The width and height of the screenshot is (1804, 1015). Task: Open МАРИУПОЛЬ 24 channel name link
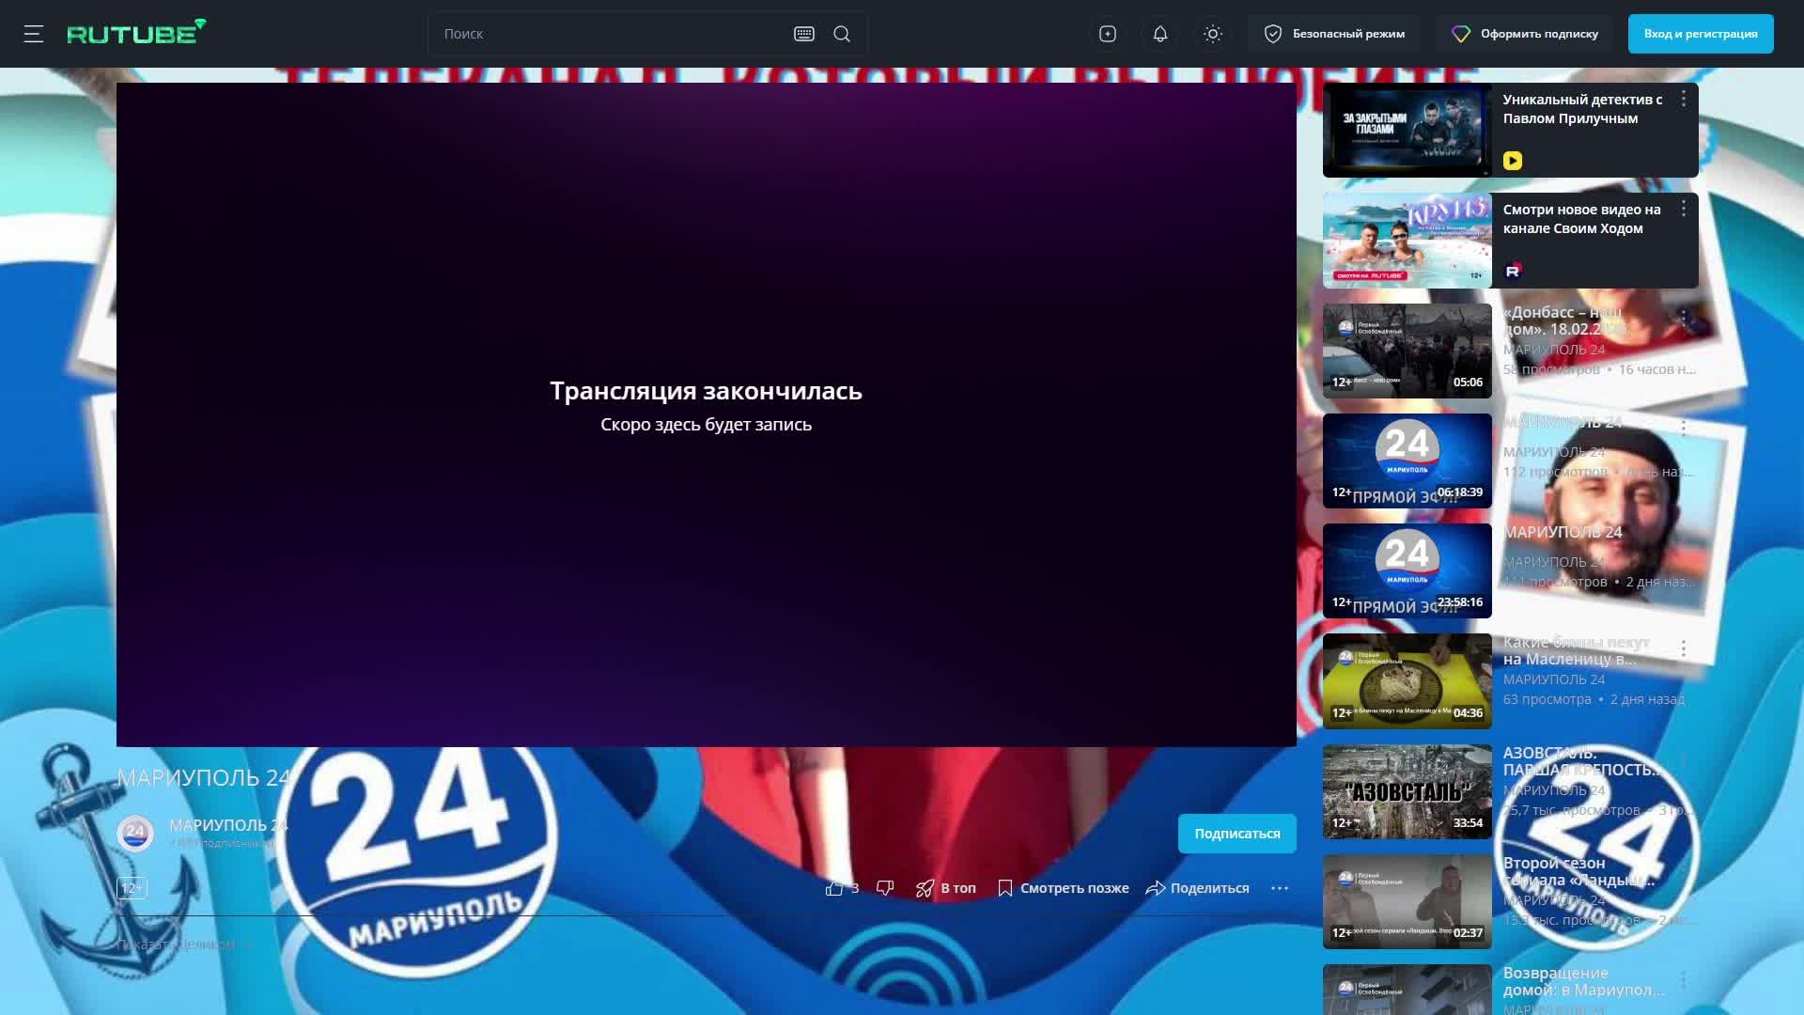coord(228,826)
